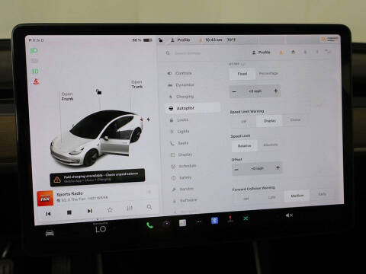This screenshot has width=366, height=274.
Task: Set Speed Limit Warning to Display
Action: click(269, 121)
